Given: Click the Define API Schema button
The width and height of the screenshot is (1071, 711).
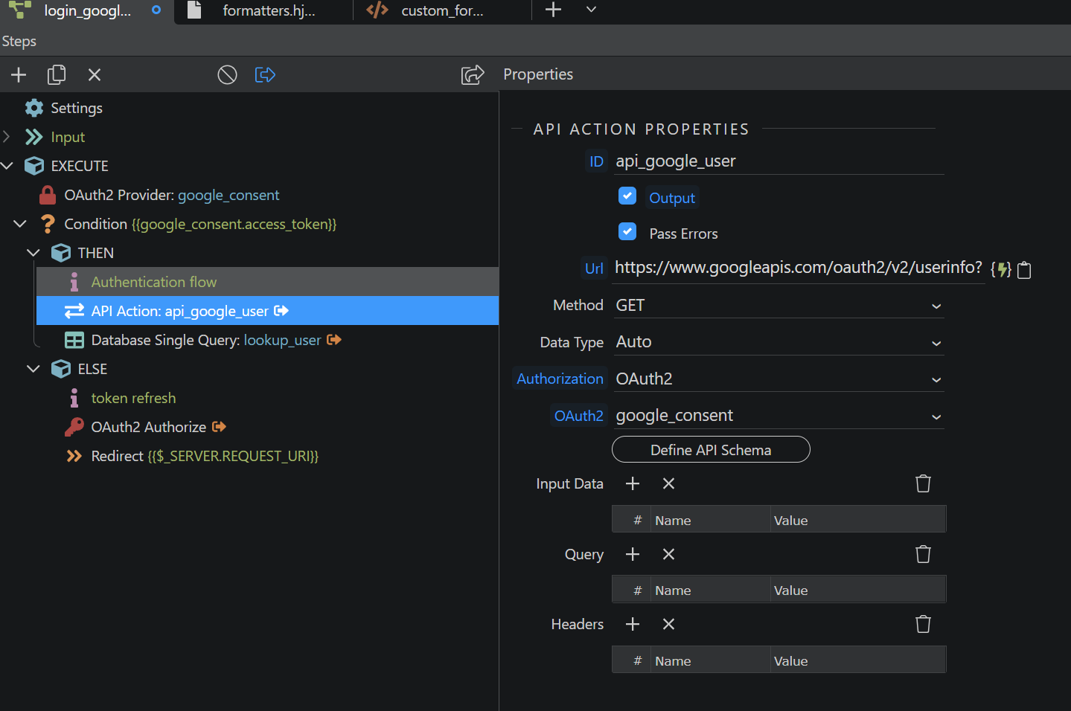Looking at the screenshot, I should coord(711,450).
